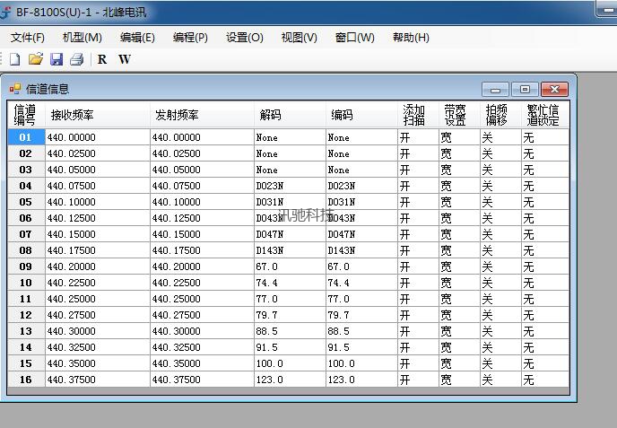Open a file with the folder icon
Screen dimensions: 617x428
pos(36,59)
